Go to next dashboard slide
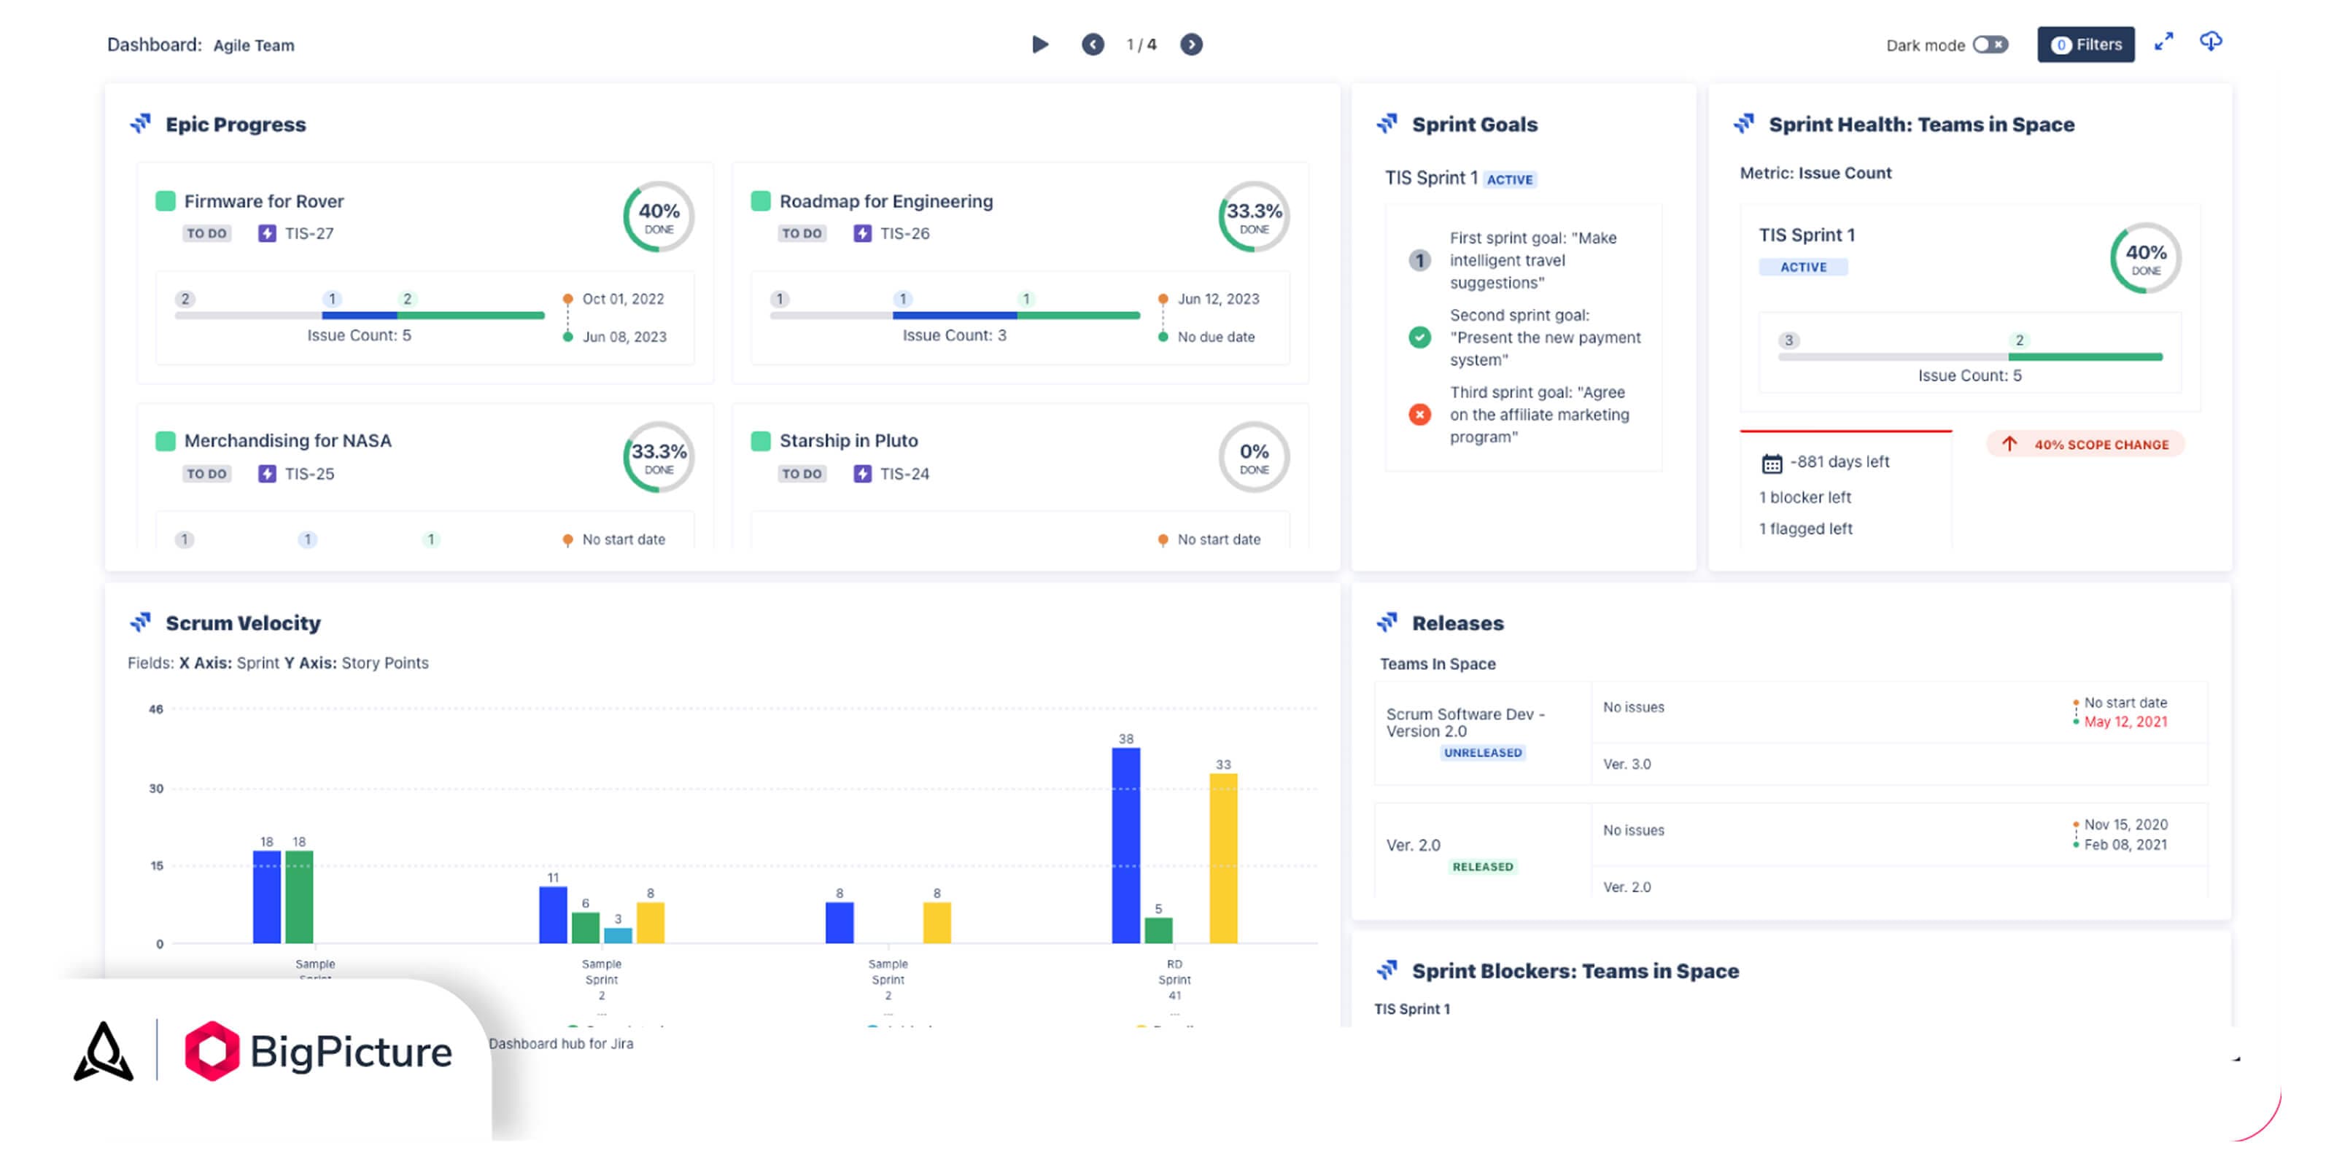Viewport: 2334px width, 1159px height. coord(1192,44)
